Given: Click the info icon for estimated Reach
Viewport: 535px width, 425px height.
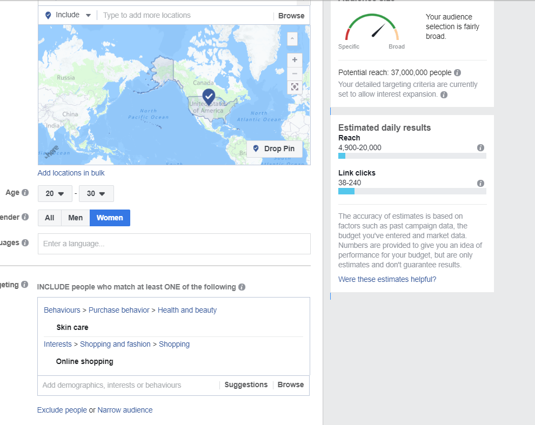Looking at the screenshot, I should (480, 148).
